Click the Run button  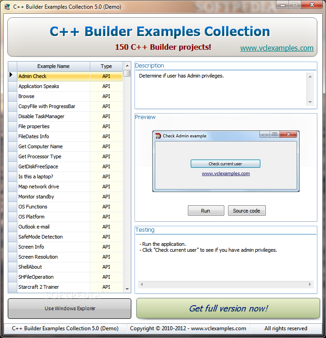tap(206, 211)
